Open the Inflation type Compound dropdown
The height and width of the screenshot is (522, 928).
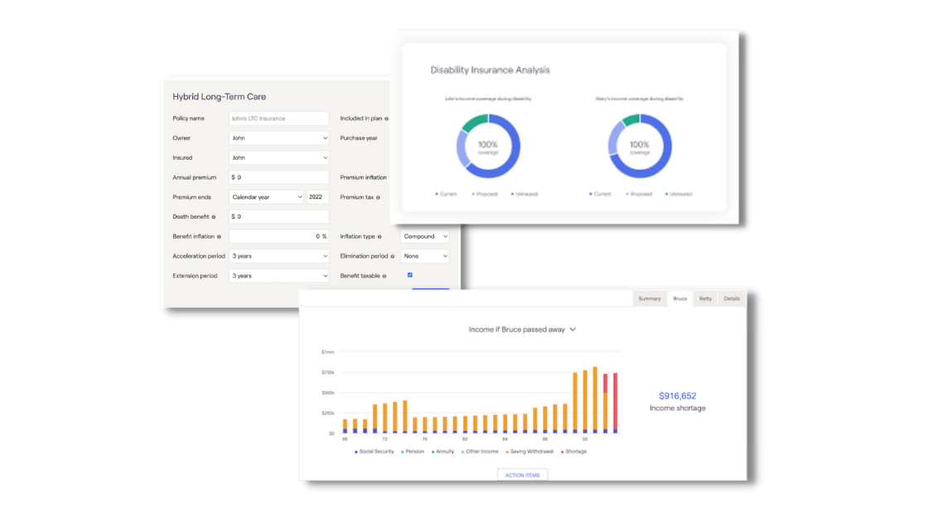[425, 236]
